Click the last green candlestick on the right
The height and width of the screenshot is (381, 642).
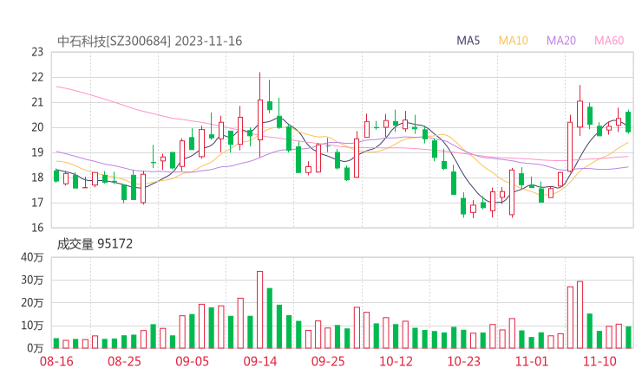(x=628, y=121)
